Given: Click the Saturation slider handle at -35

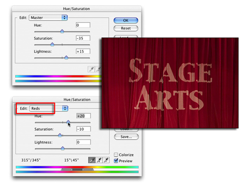Looking at the screenshot, I should click(52, 44).
